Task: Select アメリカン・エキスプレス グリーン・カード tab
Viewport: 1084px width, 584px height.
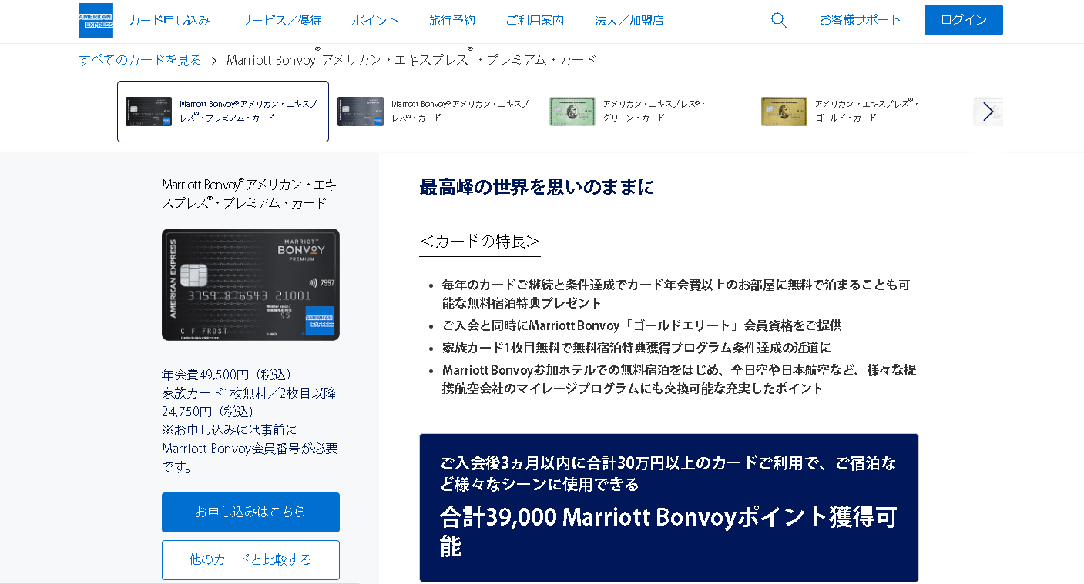Action: coord(646,112)
